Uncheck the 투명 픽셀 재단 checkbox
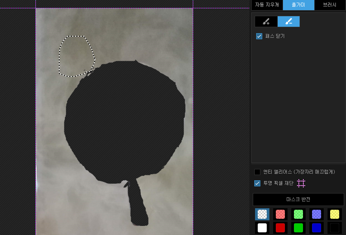 pos(257,183)
